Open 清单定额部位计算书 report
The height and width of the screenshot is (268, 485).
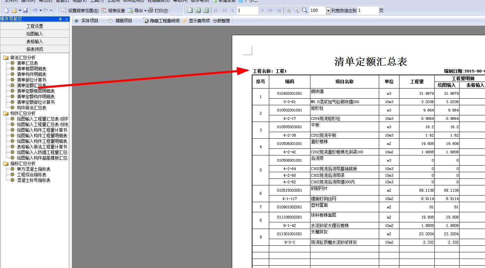click(x=36, y=102)
